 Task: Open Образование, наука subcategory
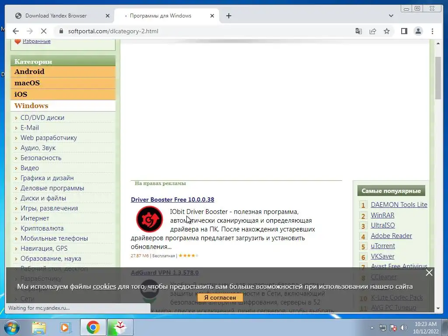[51, 258]
